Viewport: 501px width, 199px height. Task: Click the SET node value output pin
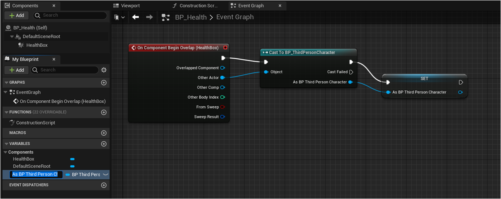pos(460,92)
